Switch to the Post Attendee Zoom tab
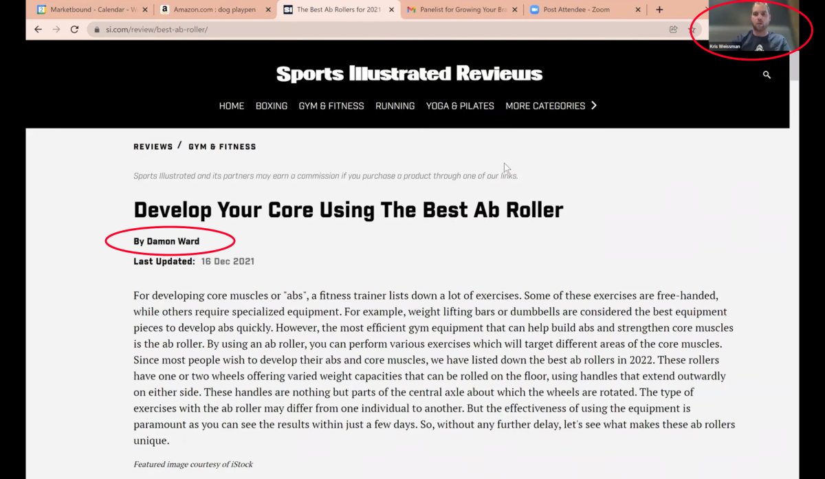Viewport: 825px width, 479px height. (576, 10)
